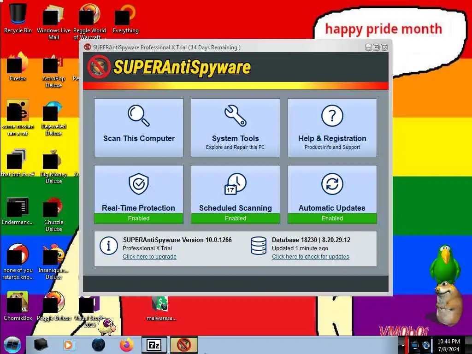Viewport: 472px width, 354px height.
Task: Click taskbar clock showing 10:44 PM
Action: coord(448,345)
